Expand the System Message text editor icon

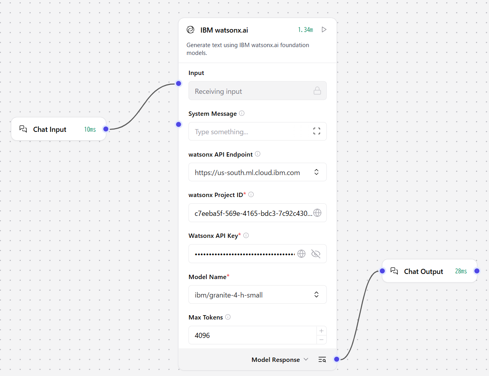coord(317,131)
